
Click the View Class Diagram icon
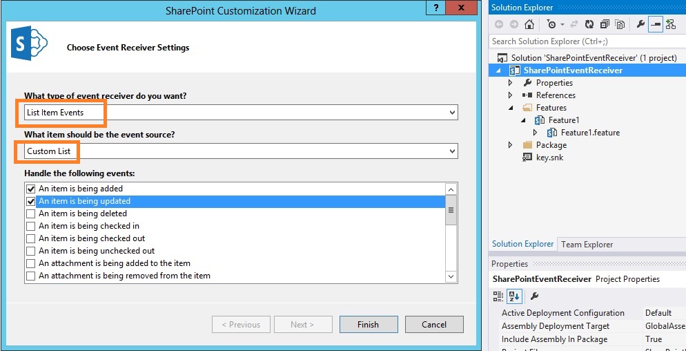coord(670,25)
